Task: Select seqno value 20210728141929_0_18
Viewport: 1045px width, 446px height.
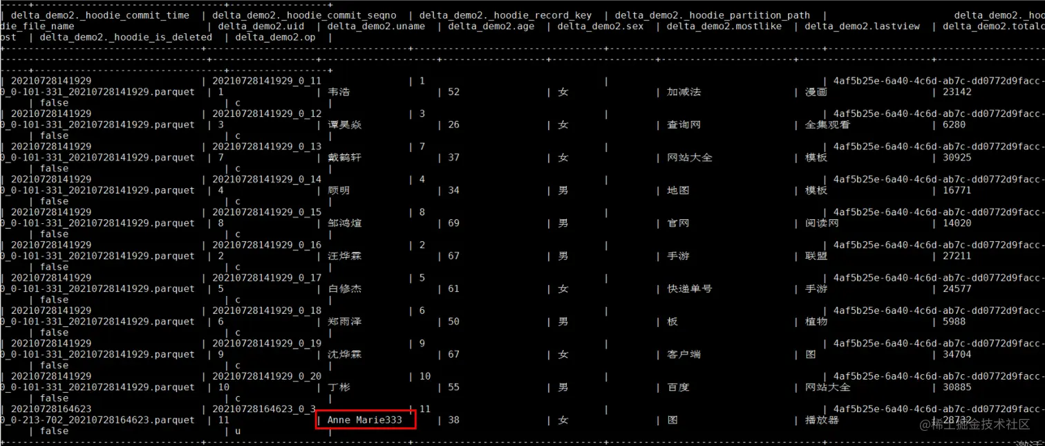Action: pyautogui.click(x=267, y=311)
